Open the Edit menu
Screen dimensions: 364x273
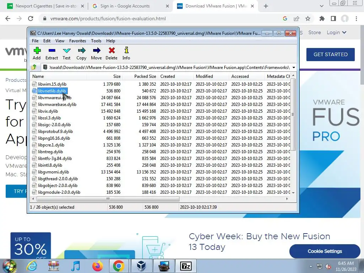47,41
